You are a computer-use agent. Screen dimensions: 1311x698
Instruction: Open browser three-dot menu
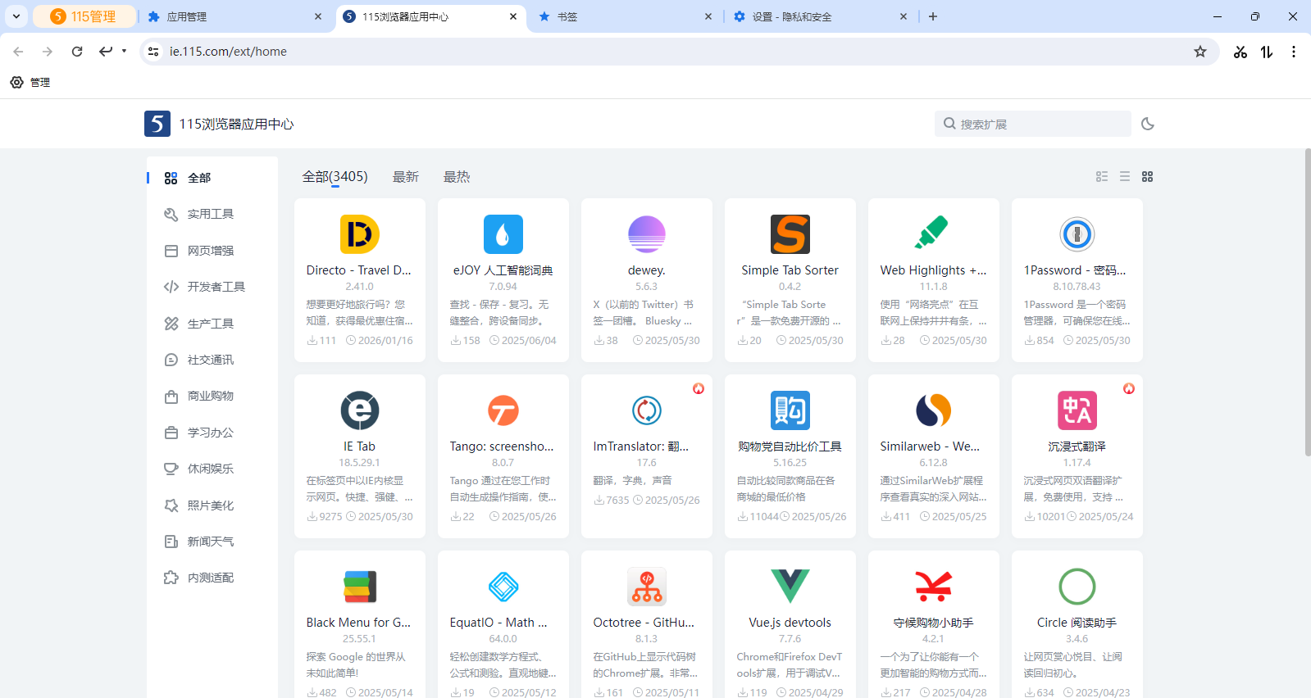pyautogui.click(x=1293, y=52)
